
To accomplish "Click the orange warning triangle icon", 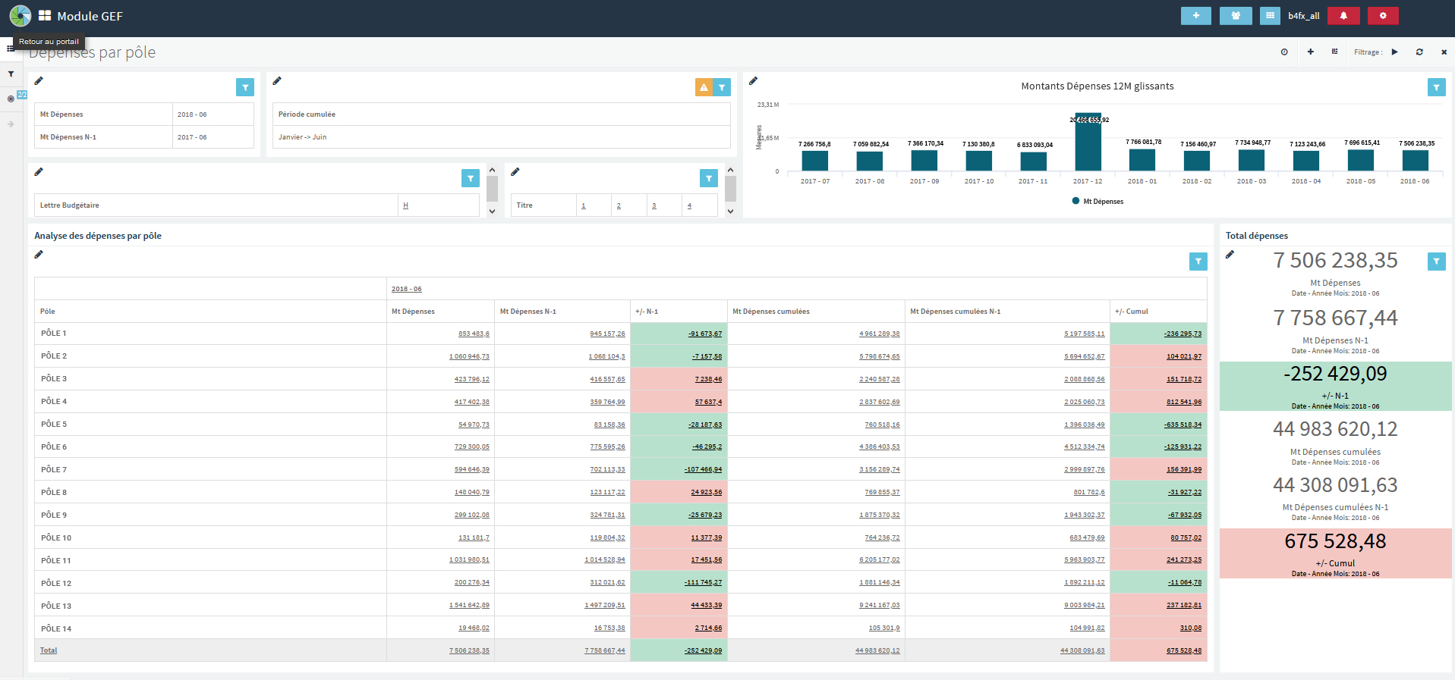I will tap(704, 88).
